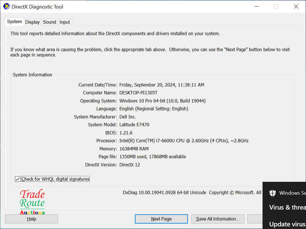
Task: Click the DirectX 12 version value
Action: [129, 165]
